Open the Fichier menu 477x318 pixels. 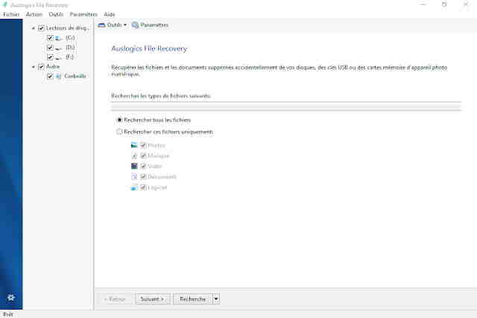click(11, 14)
